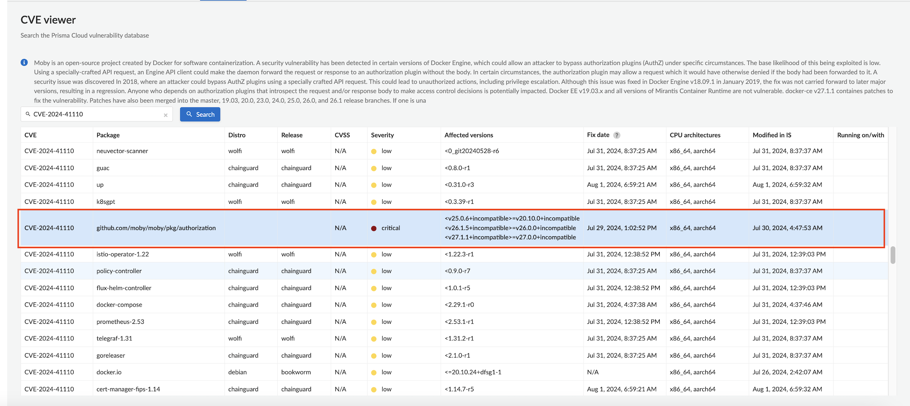Sort by the Severity column header
Screen dimensions: 910x406
pos(382,135)
